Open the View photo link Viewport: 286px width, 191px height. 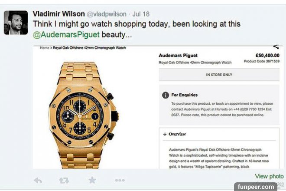tap(269, 176)
